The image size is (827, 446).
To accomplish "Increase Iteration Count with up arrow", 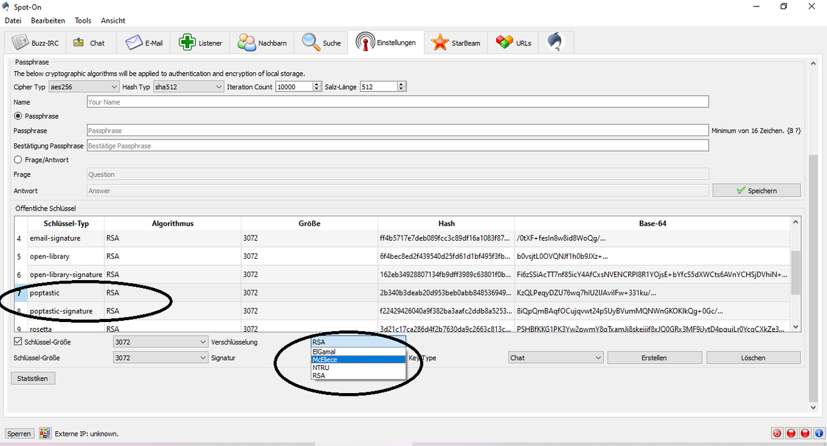I will click(x=317, y=84).
